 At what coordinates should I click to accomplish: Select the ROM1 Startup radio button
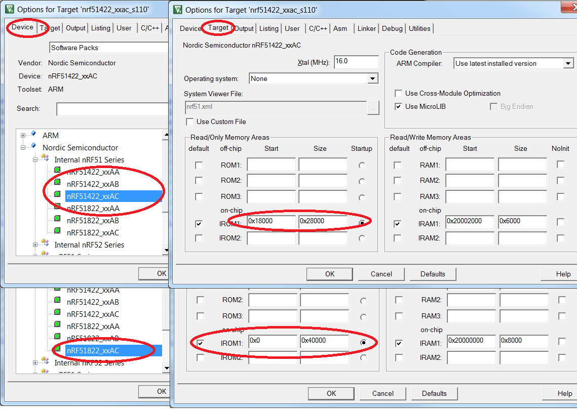(x=362, y=166)
